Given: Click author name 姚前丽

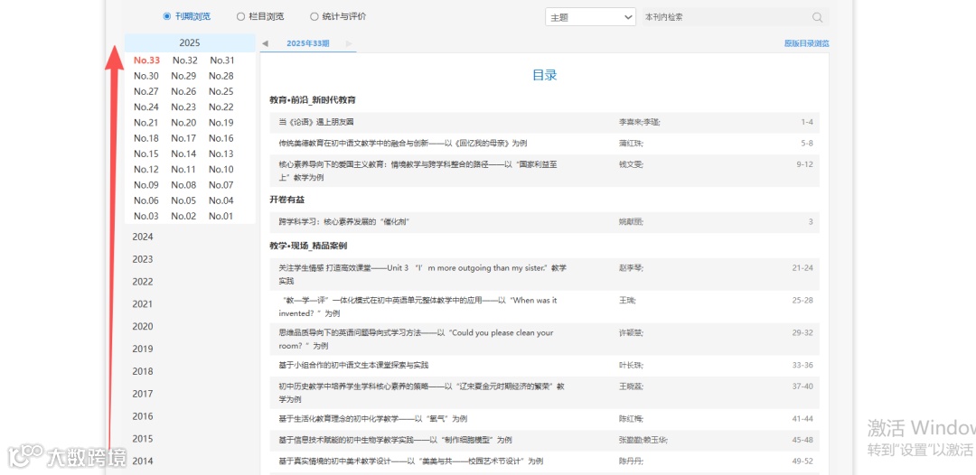Looking at the screenshot, I should click(x=631, y=222).
